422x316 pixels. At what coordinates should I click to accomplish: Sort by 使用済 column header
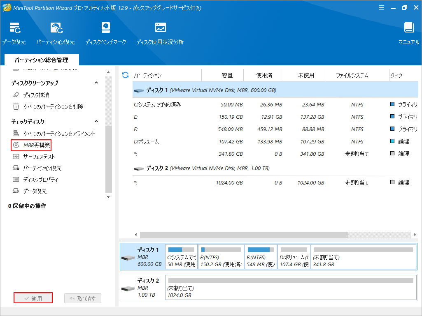coord(263,75)
